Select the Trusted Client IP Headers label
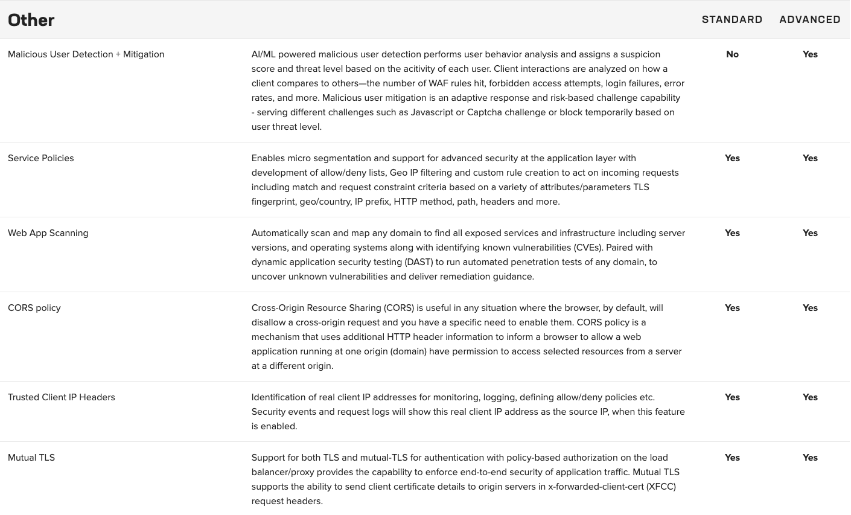Screen dimensions: 851x515 (61, 397)
